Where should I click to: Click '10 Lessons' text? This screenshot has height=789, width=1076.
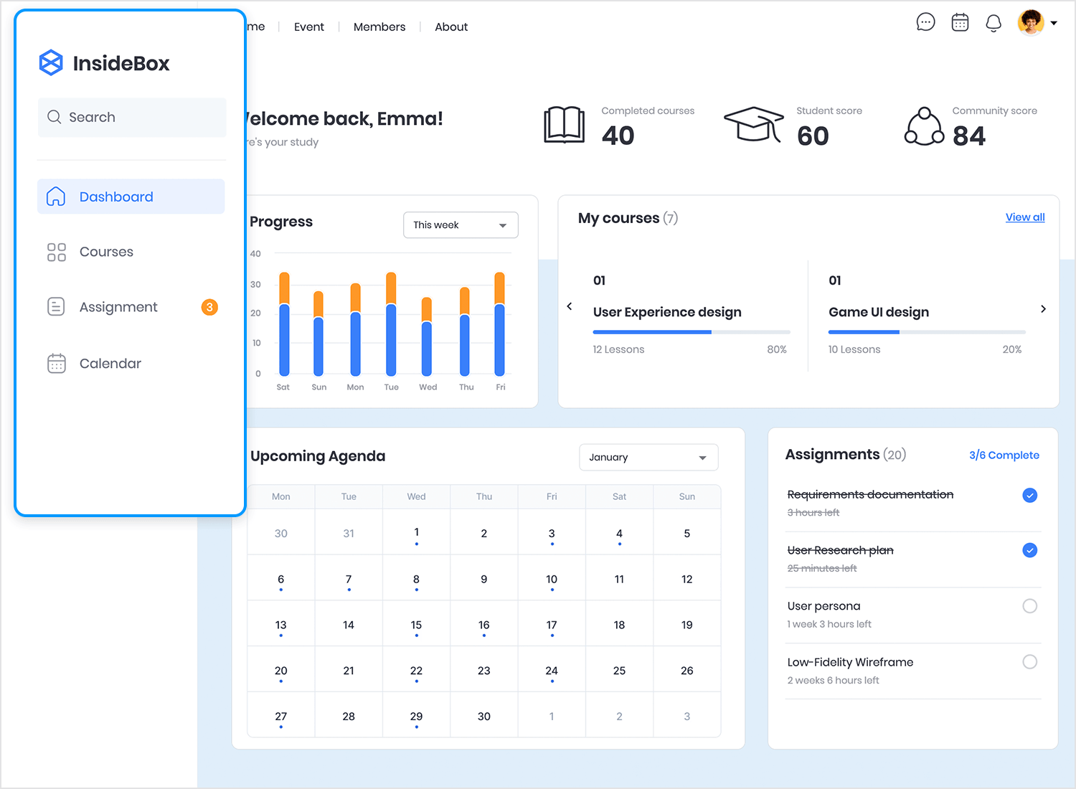pos(854,349)
